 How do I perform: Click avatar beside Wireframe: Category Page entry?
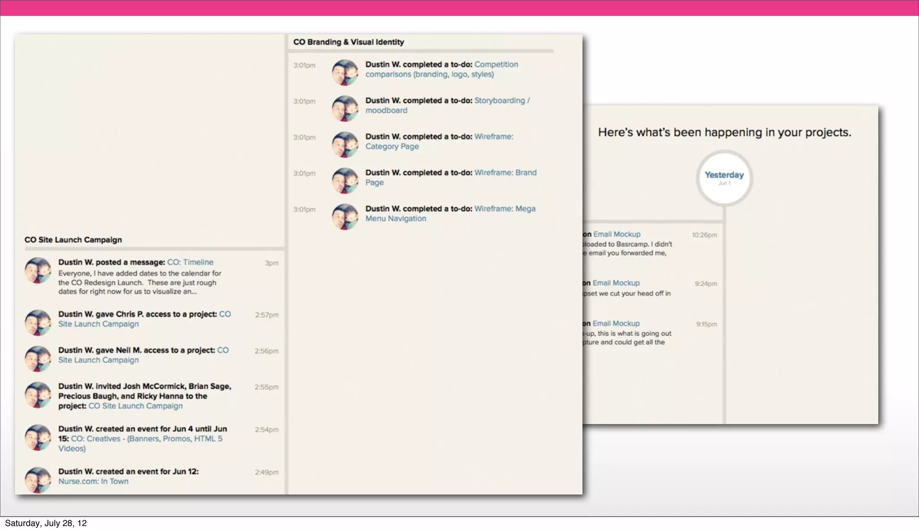point(345,144)
